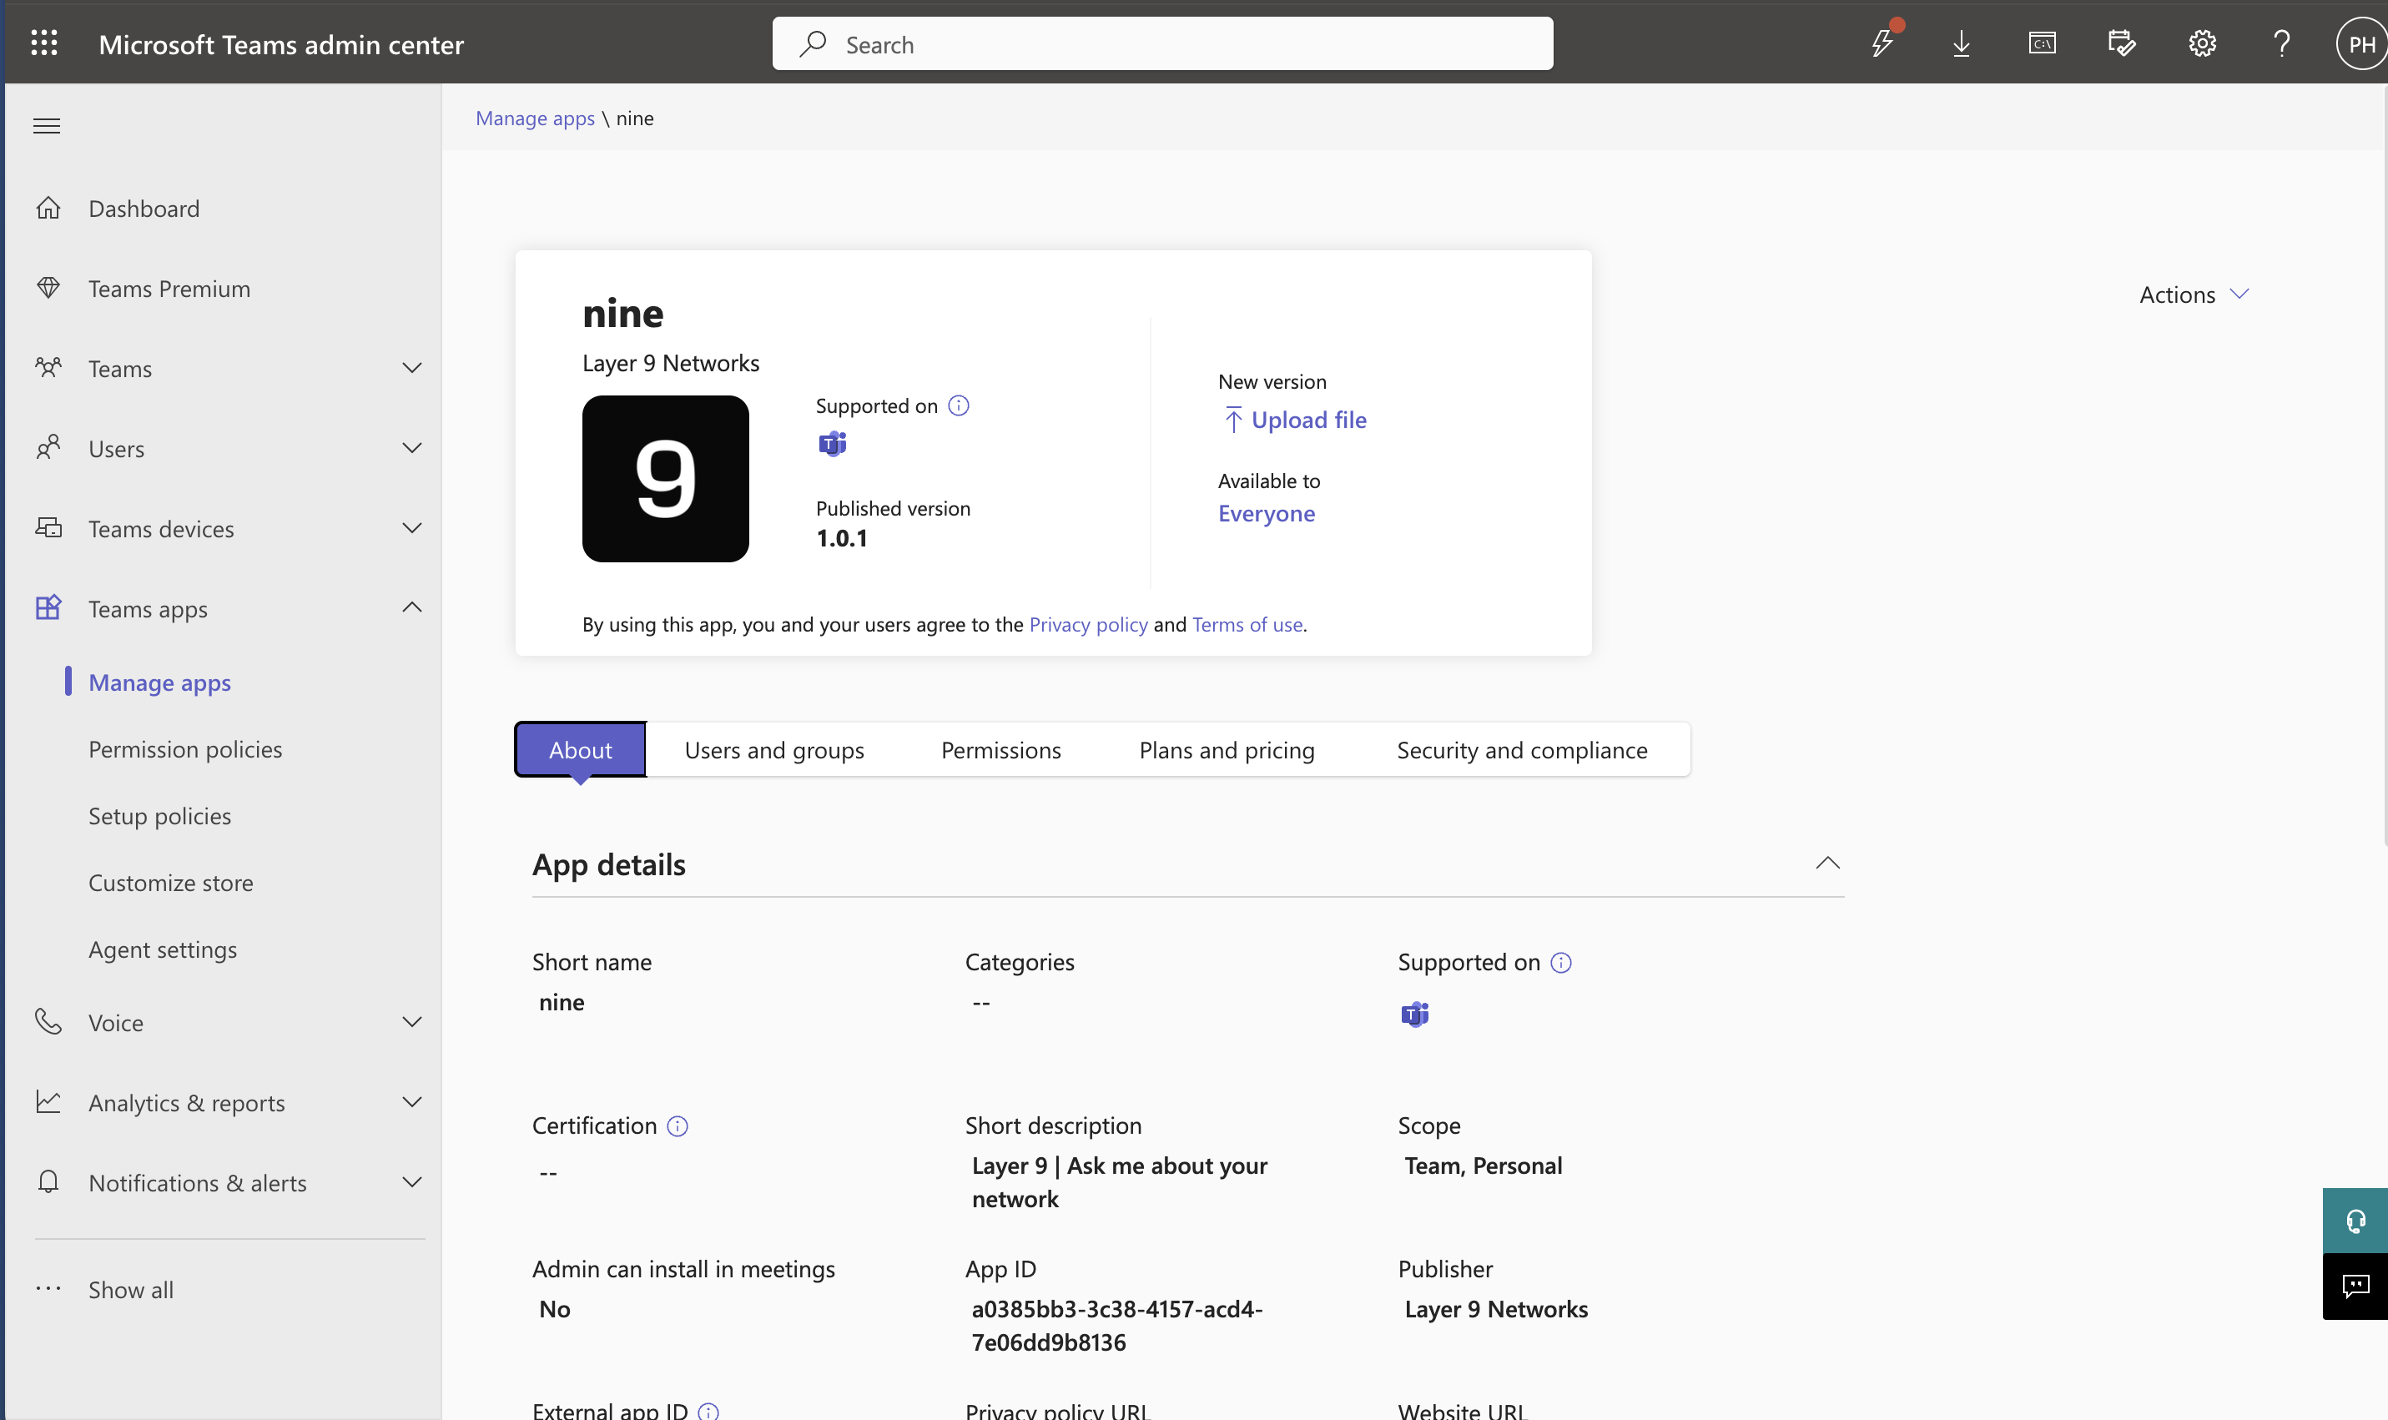Expand Notifications & alerts chevron

coord(412,1183)
